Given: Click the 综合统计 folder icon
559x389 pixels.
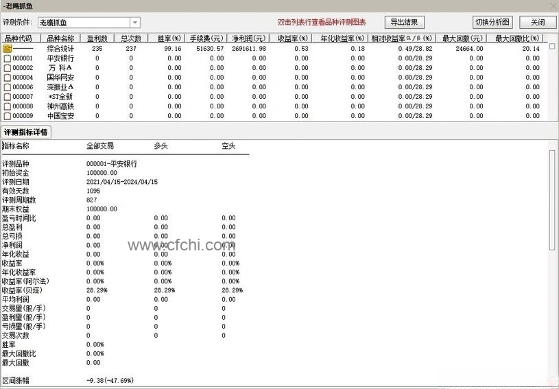Looking at the screenshot, I should 8,49.
